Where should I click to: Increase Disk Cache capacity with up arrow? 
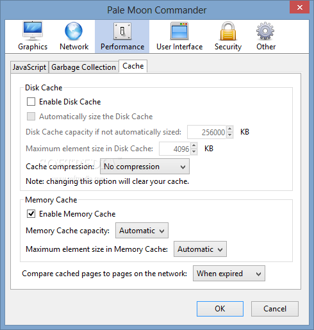(x=229, y=129)
